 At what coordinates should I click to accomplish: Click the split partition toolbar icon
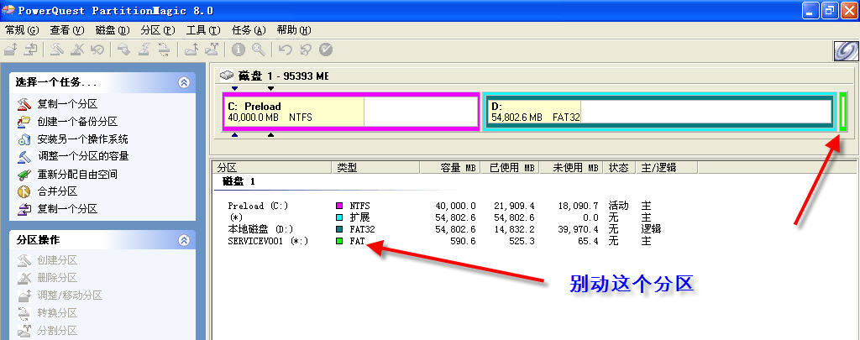(212, 50)
